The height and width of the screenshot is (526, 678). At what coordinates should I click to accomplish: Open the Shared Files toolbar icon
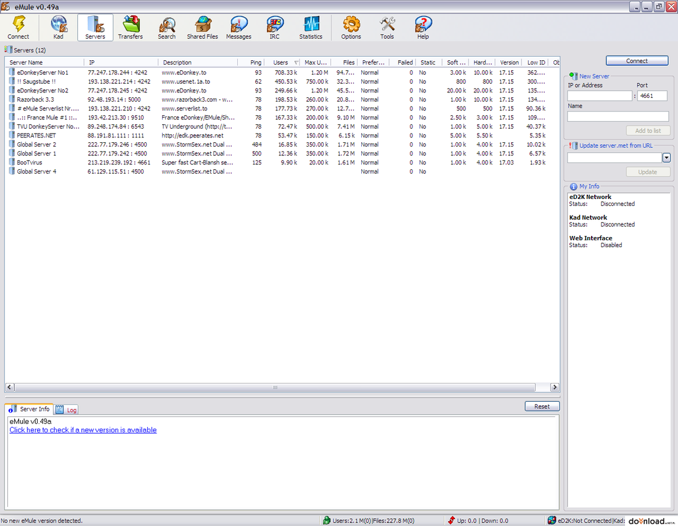point(202,24)
